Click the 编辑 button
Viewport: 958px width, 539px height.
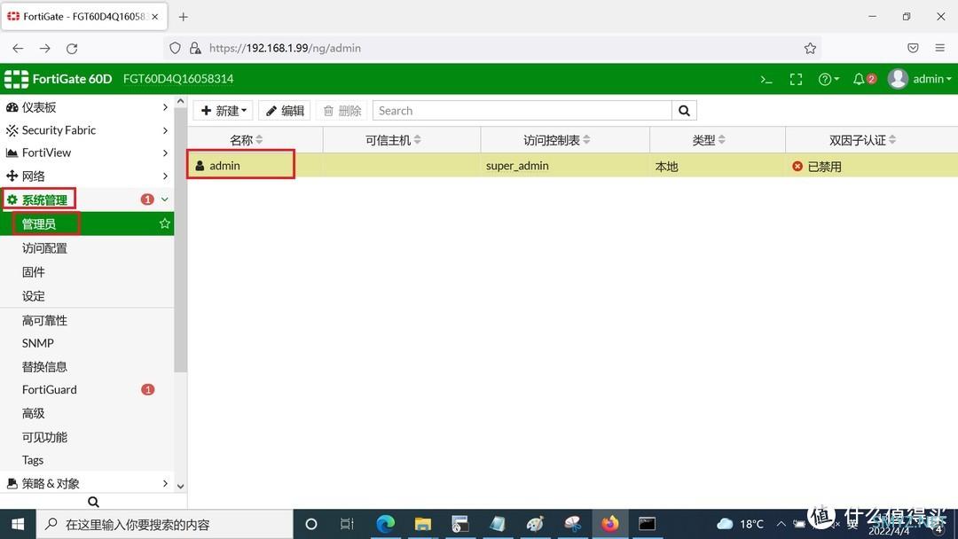(285, 111)
